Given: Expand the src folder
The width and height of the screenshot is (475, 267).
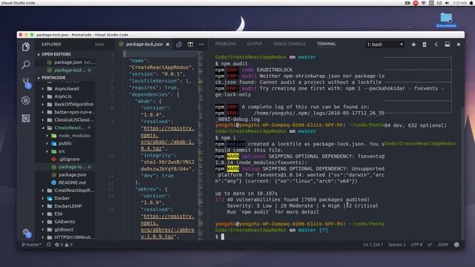Looking at the screenshot, I should coord(62,151).
